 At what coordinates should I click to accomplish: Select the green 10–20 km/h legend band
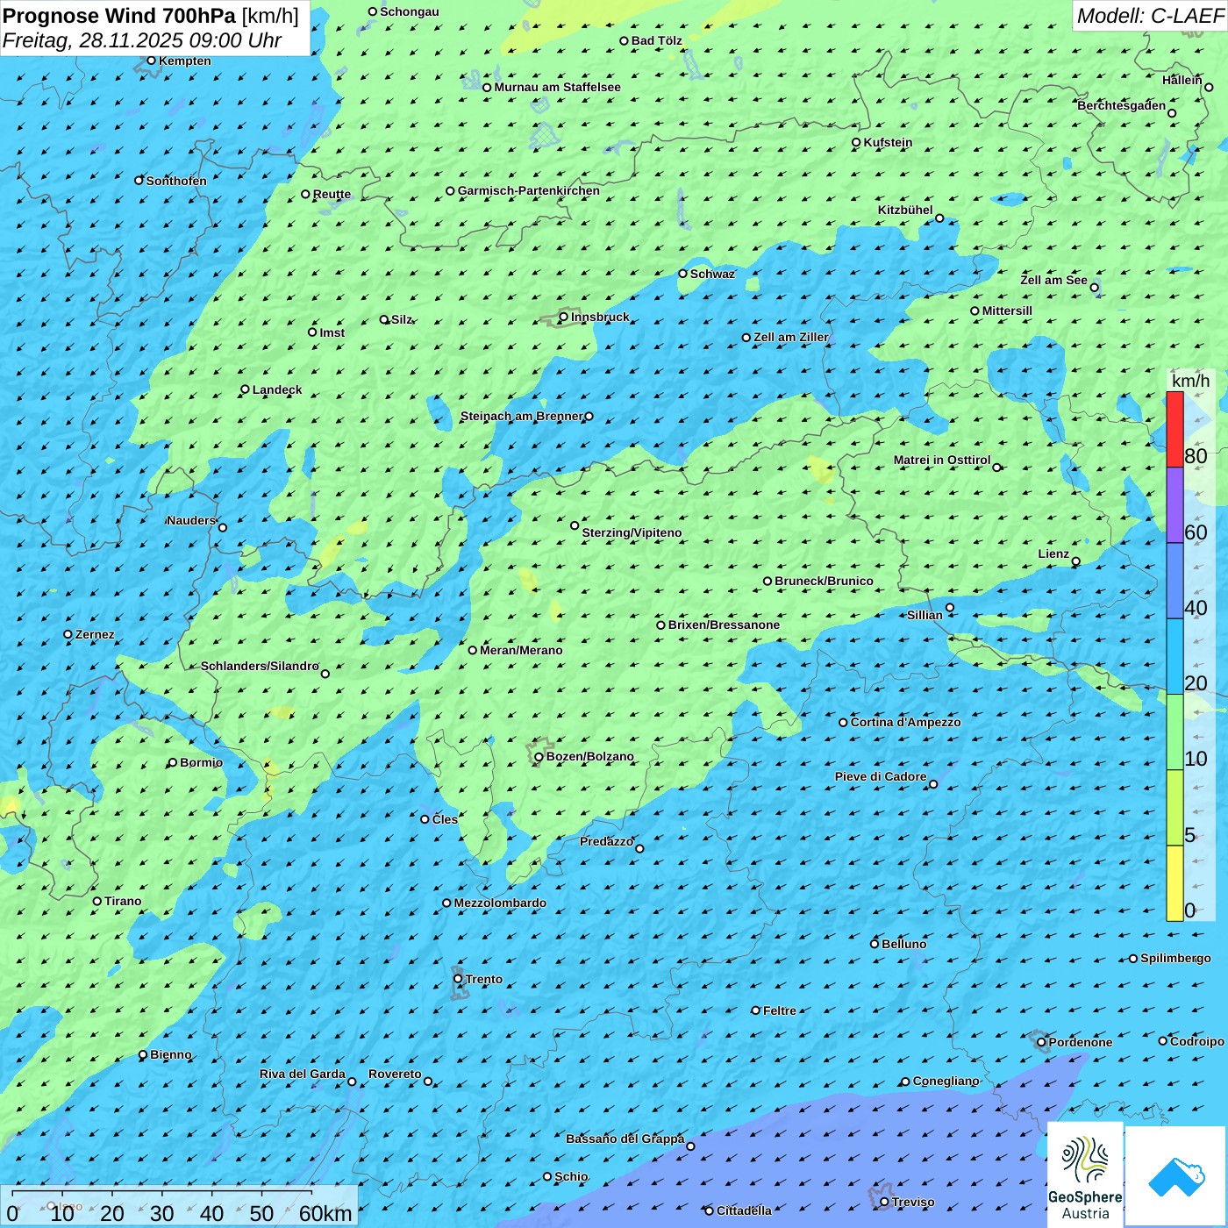(x=1174, y=732)
